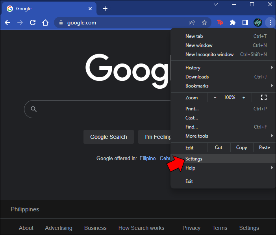
Task: Expand the History submenu
Action: (223, 68)
